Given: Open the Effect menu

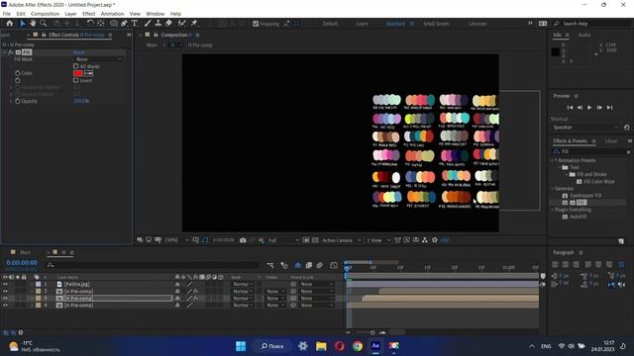Looking at the screenshot, I should tap(88, 14).
